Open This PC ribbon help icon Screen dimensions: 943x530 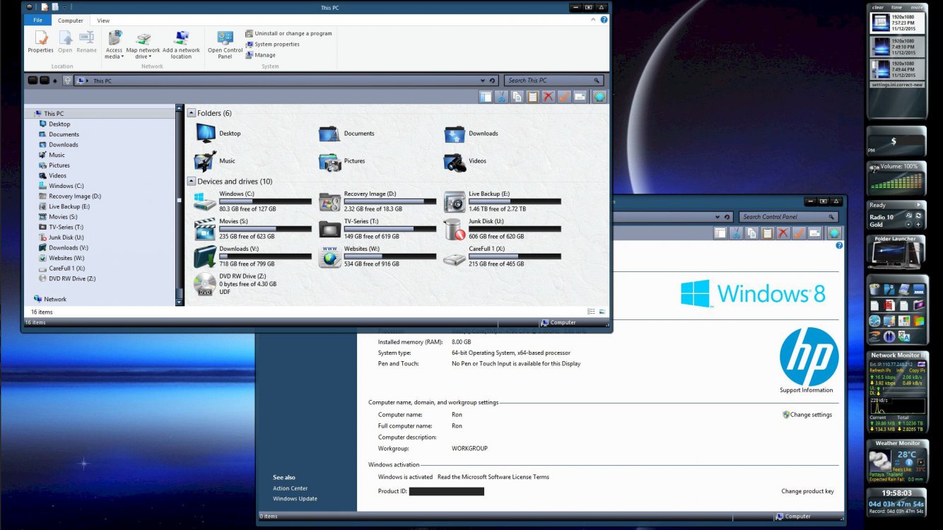[604, 20]
